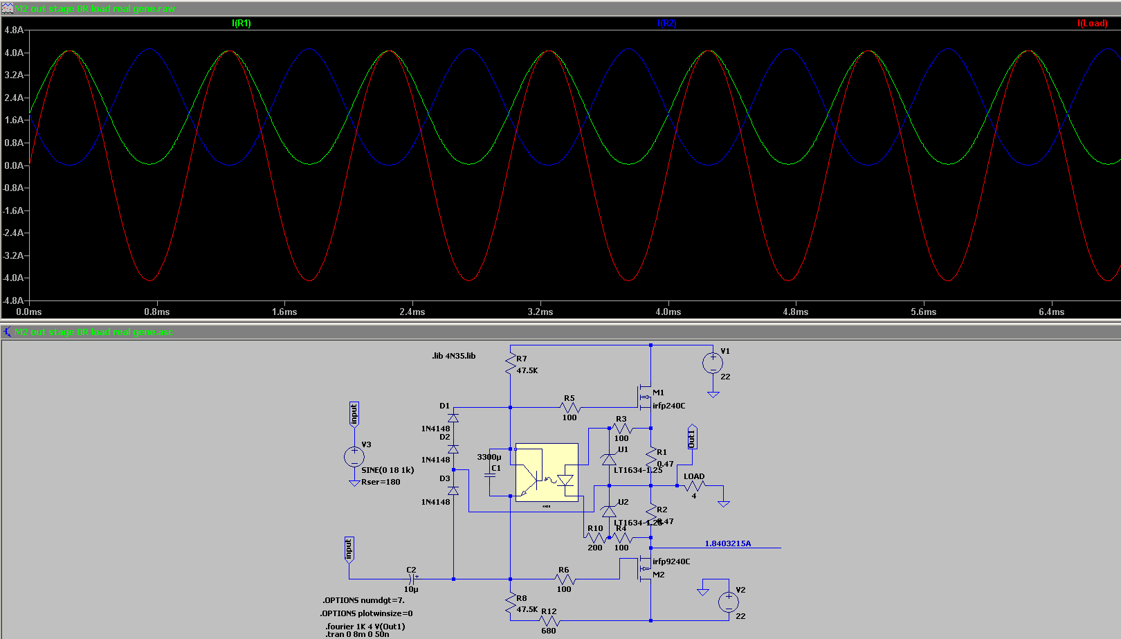Click the 0.0ms time axis label
This screenshot has width=1121, height=639.
pos(29,312)
